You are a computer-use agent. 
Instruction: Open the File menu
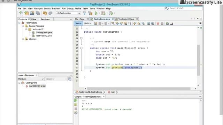point(20,9)
